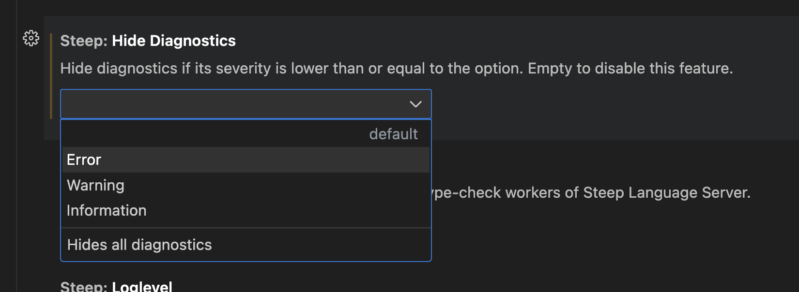
Task: Click the 'Hides all diagnostics' description footer
Action: pos(139,245)
